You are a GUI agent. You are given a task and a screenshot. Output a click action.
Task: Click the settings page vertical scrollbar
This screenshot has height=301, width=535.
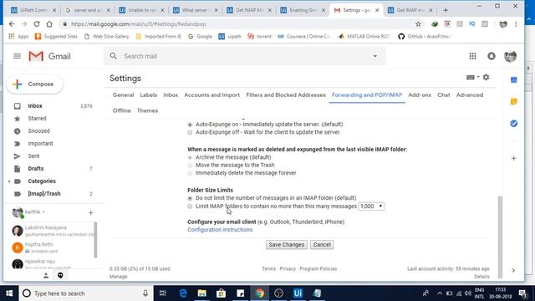coord(500,237)
